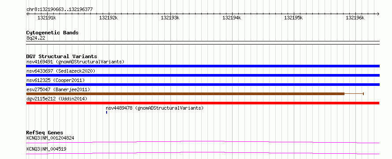Click the 132192k ruler position

(x=108, y=18)
